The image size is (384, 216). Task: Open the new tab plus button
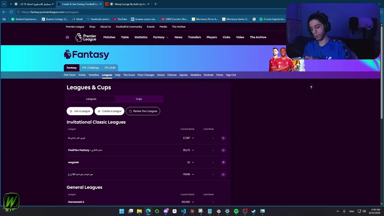(x=155, y=4)
